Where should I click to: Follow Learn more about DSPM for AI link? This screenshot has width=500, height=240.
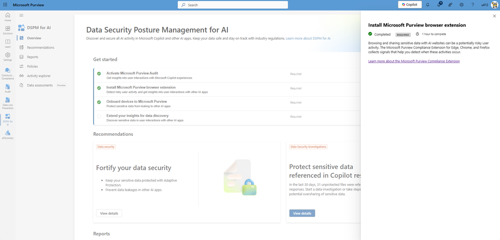[308, 38]
